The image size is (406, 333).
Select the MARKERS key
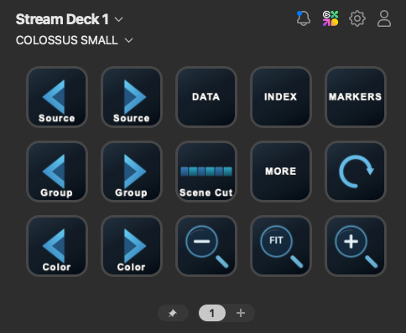(x=356, y=97)
